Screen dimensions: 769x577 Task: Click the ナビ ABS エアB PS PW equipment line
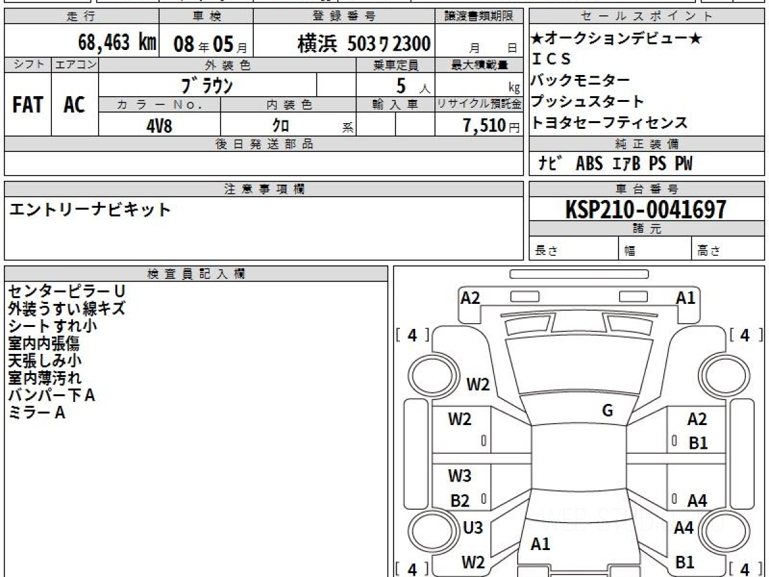coord(615,164)
